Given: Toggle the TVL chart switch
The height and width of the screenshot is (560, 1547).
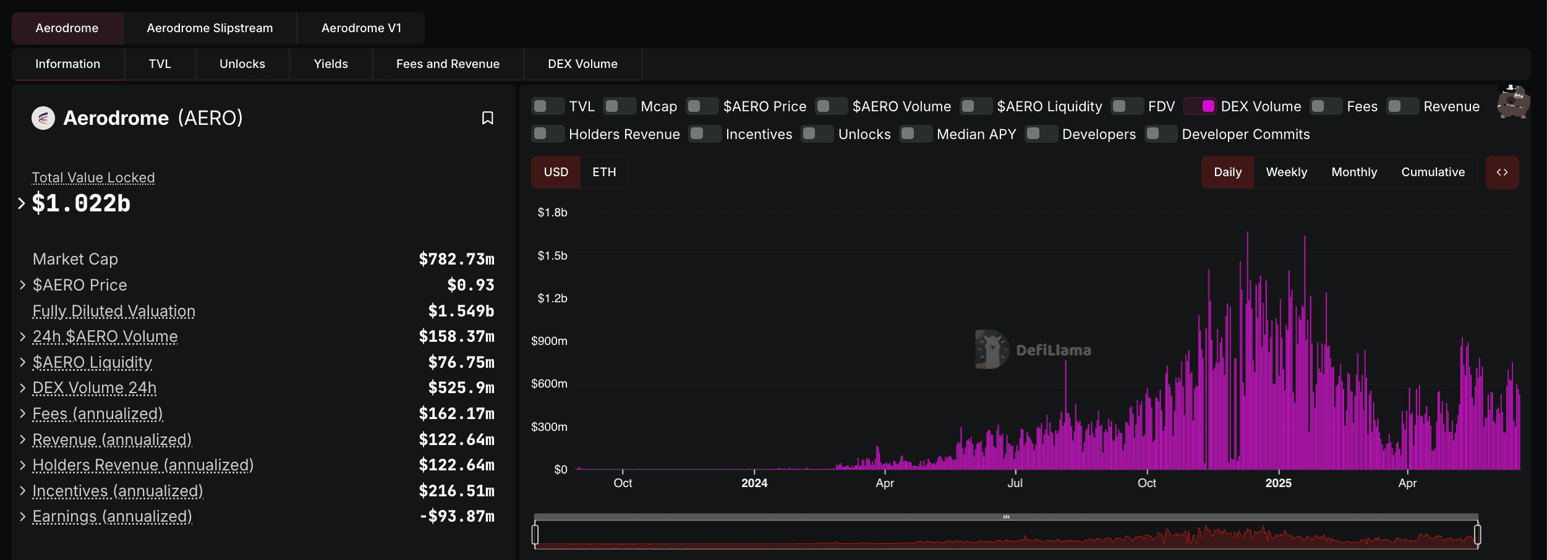Looking at the screenshot, I should (x=547, y=106).
